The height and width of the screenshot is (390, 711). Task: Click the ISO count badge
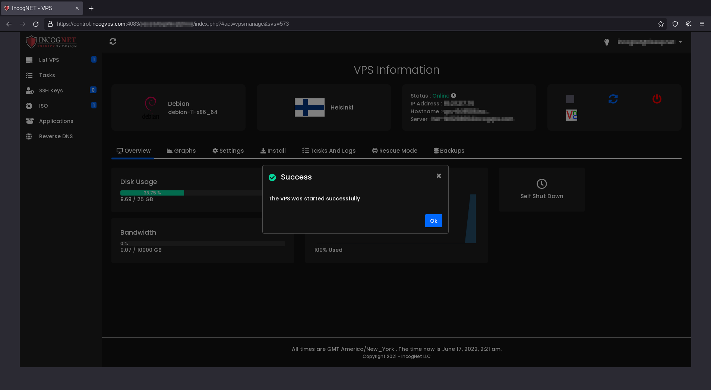pyautogui.click(x=94, y=105)
